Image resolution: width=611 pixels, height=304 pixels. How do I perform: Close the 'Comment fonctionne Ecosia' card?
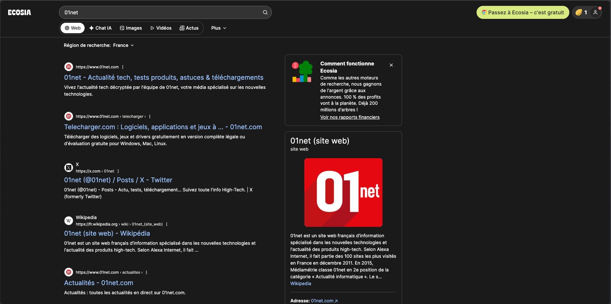point(391,65)
